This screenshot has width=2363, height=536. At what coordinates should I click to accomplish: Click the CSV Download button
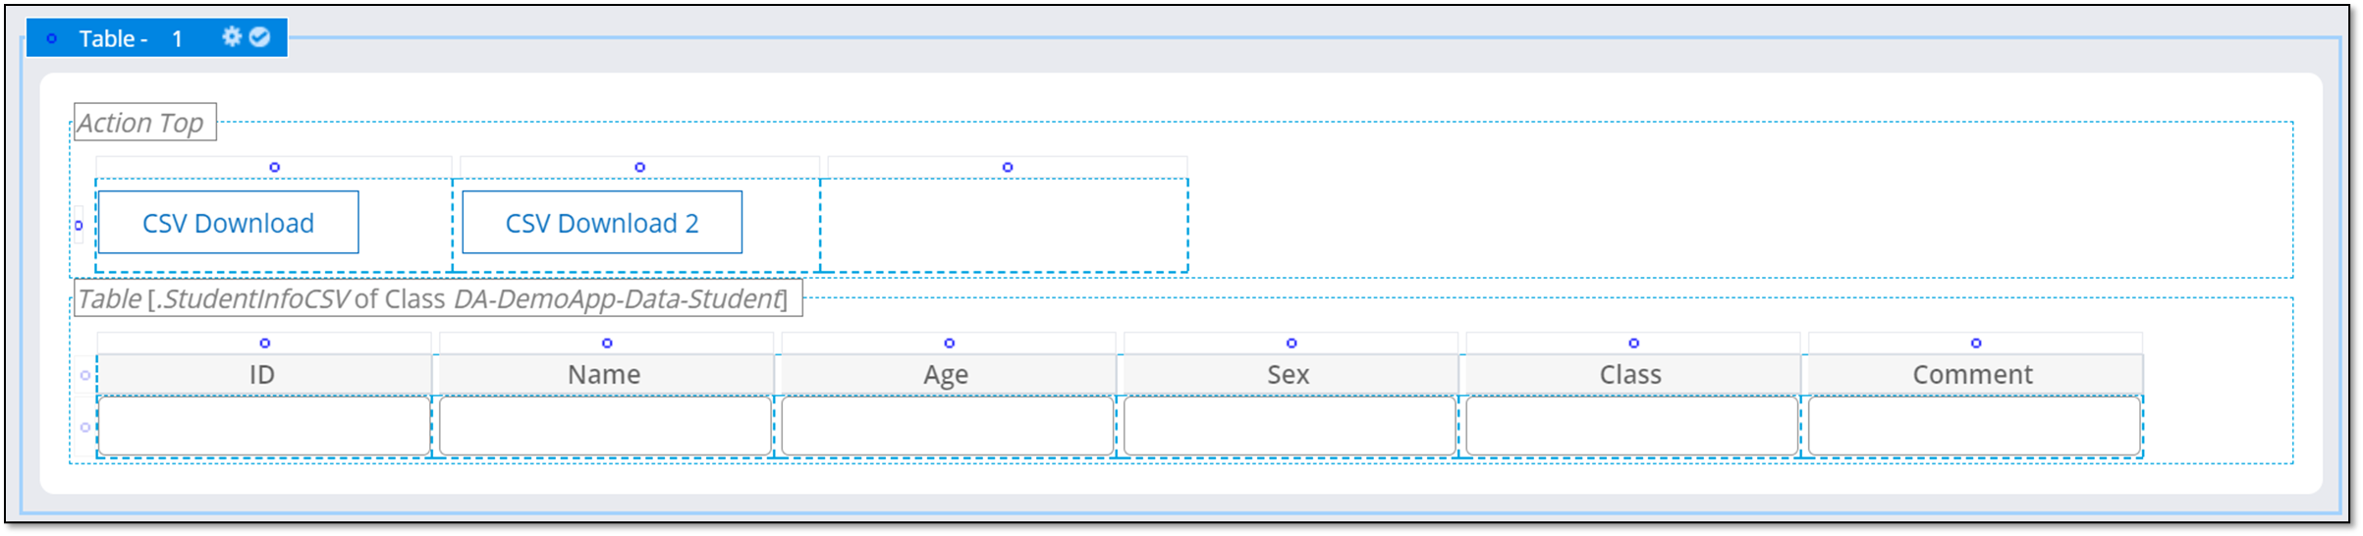click(x=228, y=223)
